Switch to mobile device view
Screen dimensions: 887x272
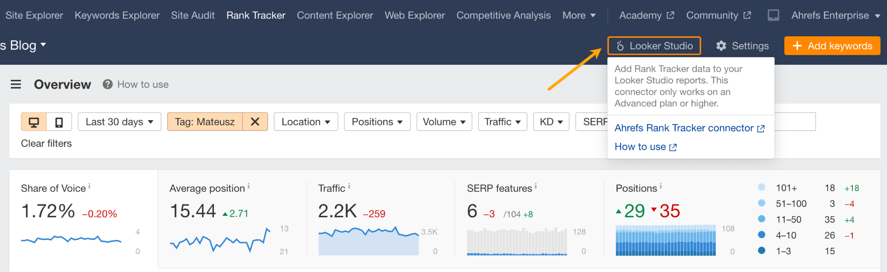tap(59, 122)
